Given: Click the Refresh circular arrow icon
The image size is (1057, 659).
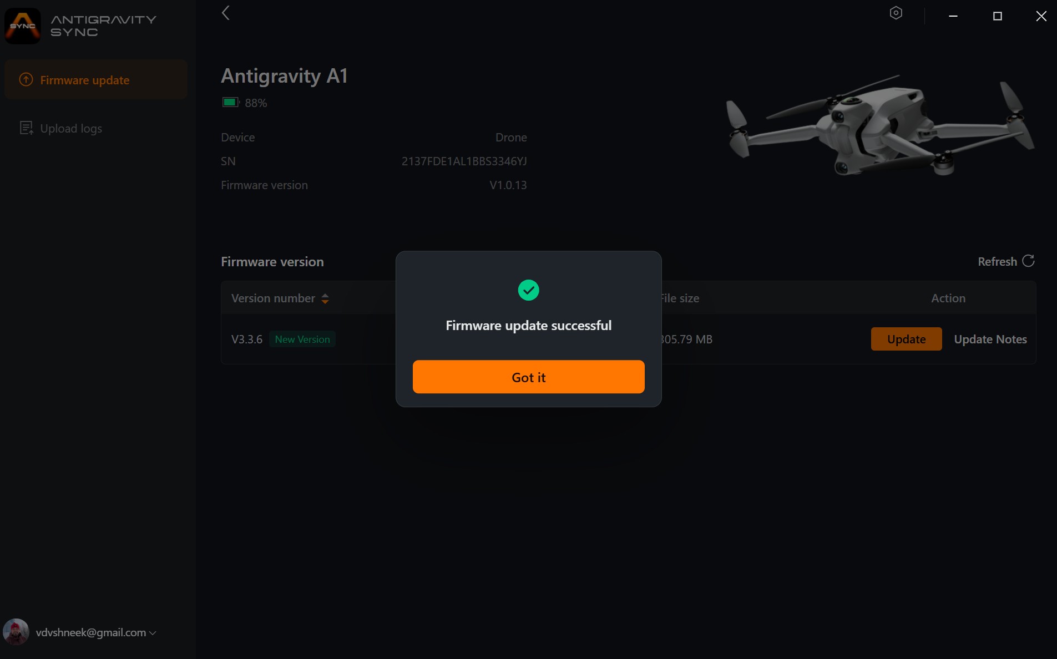Looking at the screenshot, I should [x=1028, y=261].
